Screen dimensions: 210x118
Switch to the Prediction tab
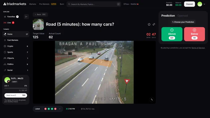coord(168,16)
